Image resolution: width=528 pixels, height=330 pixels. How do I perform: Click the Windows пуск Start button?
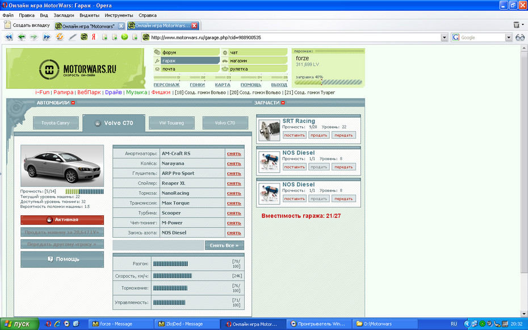pyautogui.click(x=19, y=324)
